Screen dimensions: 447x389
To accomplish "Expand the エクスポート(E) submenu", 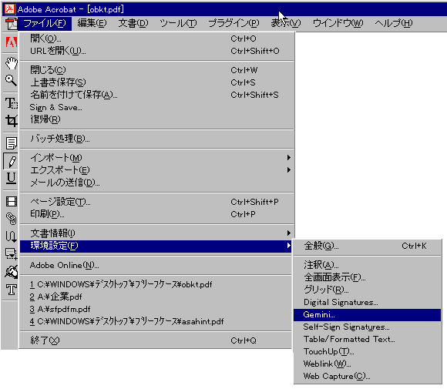I will pos(156,170).
